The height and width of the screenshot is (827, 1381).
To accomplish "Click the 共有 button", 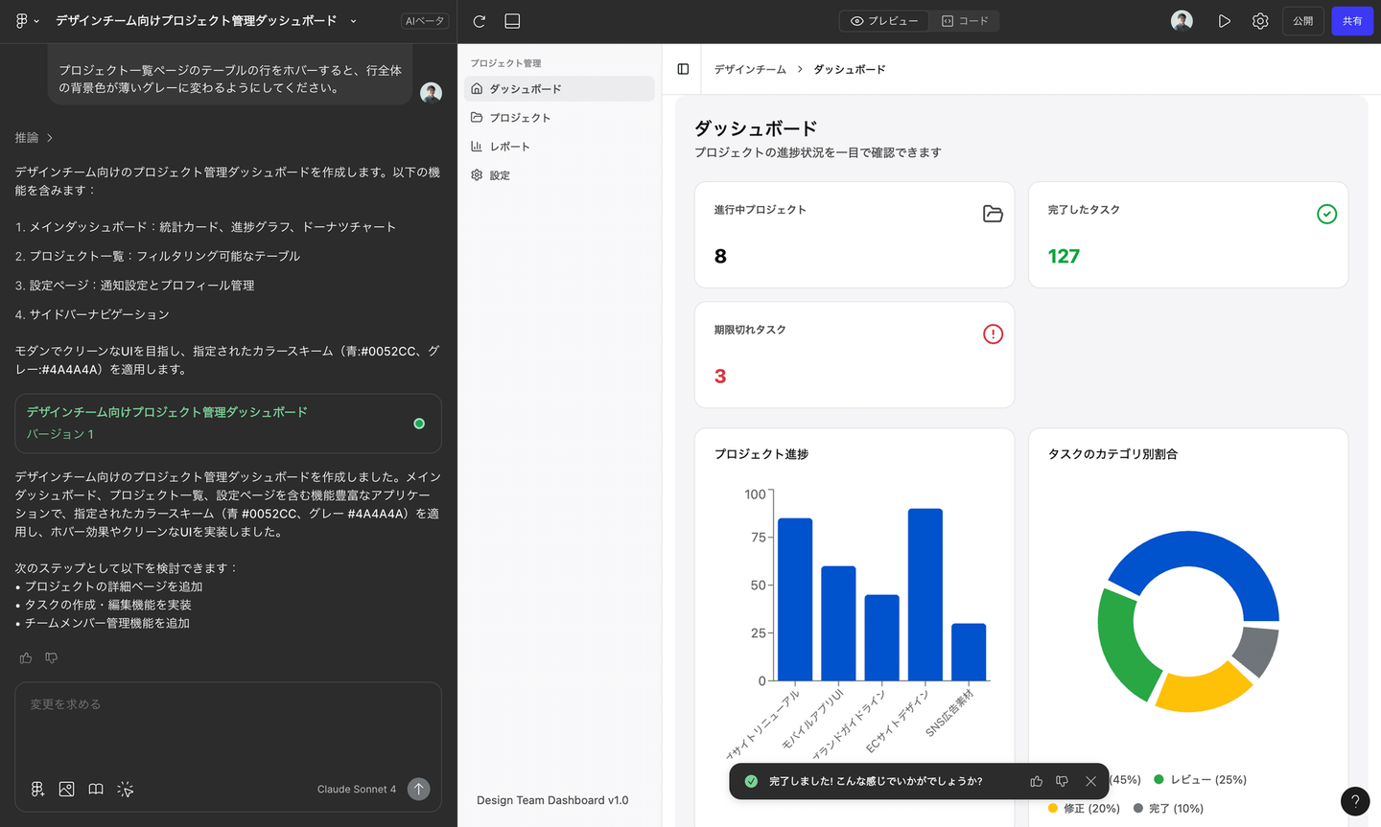I will click(x=1352, y=21).
